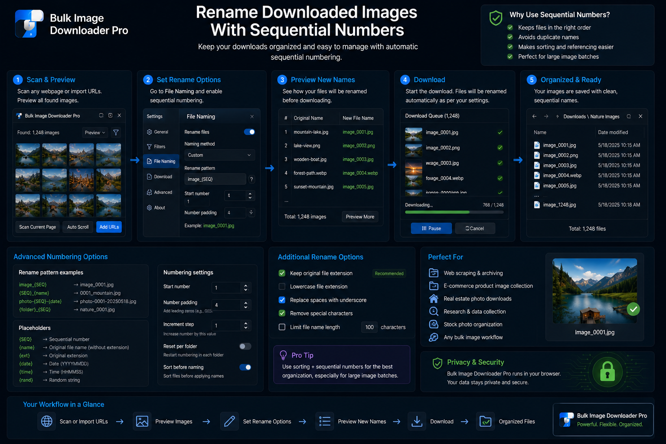Click the Preview Images picture icon

(142, 421)
